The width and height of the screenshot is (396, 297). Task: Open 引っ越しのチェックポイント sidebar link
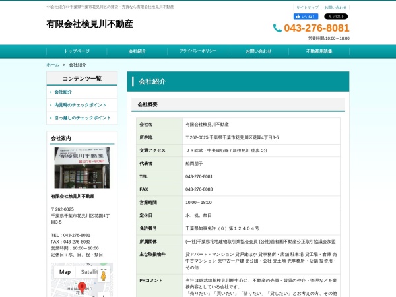[82, 118]
